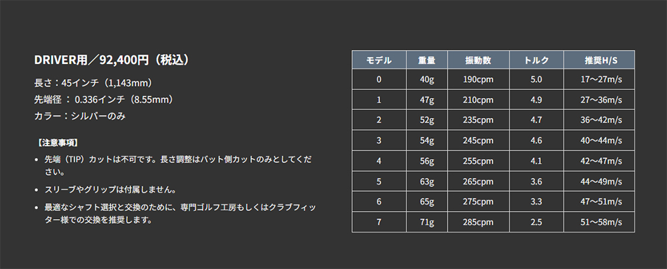Select the 40g weight cell
Screen dimensions: 667x269
(x=427, y=79)
